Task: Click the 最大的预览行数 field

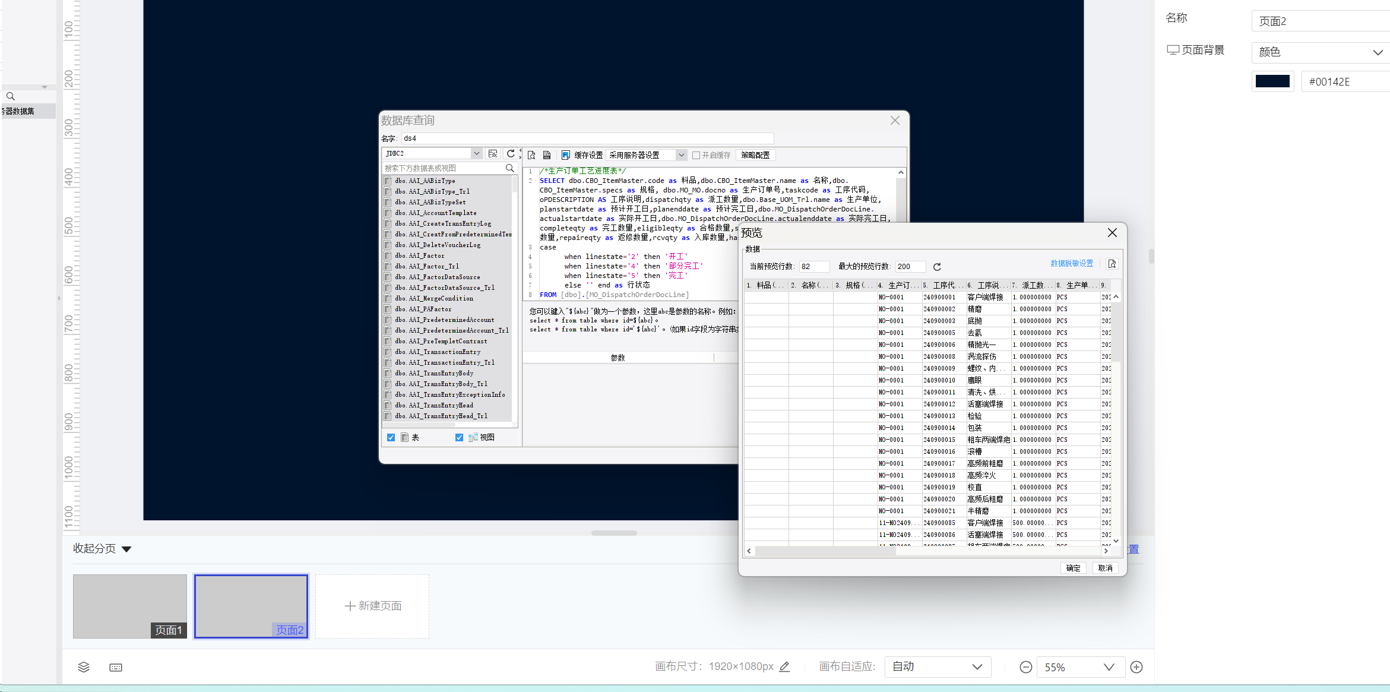Action: [x=910, y=267]
